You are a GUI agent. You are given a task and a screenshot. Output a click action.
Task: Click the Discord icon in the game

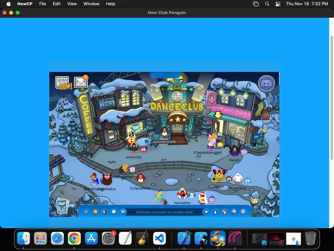[x=266, y=83]
